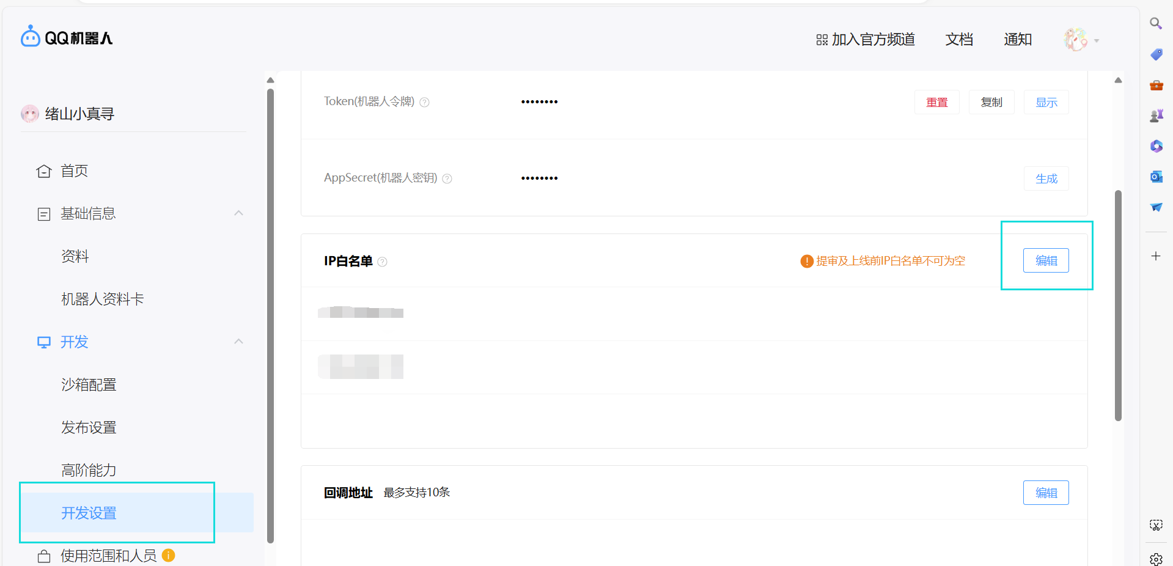1173x566 pixels.
Task: Click the AppSecret help question mark icon
Action: pos(447,178)
